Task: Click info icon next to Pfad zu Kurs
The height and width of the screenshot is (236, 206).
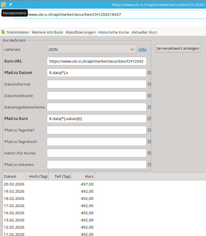Action: [149, 119]
